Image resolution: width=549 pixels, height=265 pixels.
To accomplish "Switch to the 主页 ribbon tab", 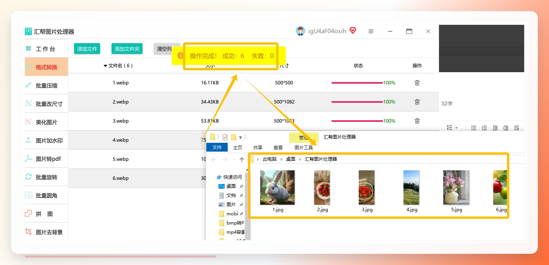I will coord(238,147).
